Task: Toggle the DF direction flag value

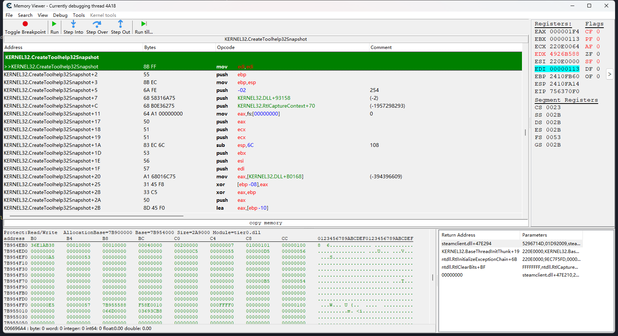Action: coord(598,69)
